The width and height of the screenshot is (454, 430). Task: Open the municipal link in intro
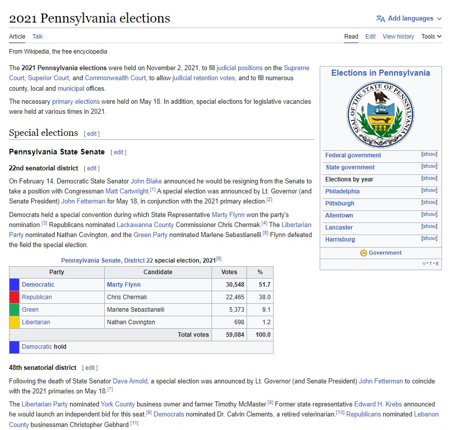[x=71, y=89]
